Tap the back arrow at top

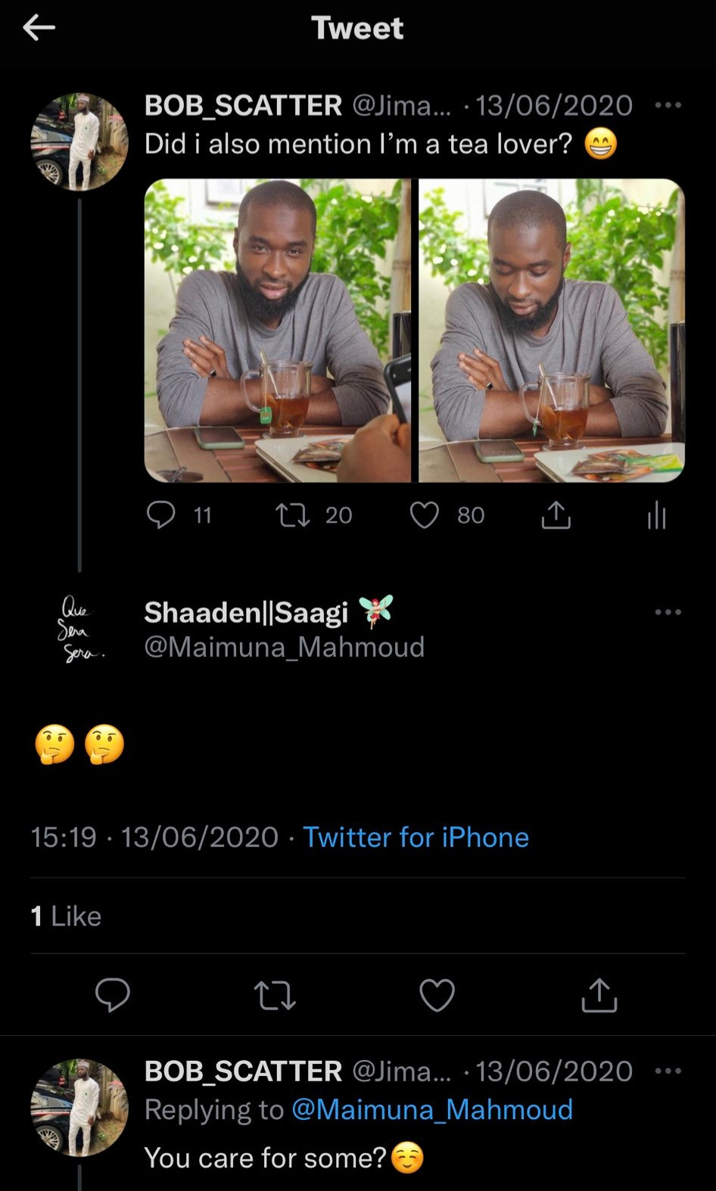click(39, 28)
